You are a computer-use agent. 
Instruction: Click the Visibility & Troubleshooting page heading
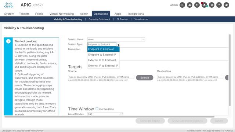[x=24, y=28]
